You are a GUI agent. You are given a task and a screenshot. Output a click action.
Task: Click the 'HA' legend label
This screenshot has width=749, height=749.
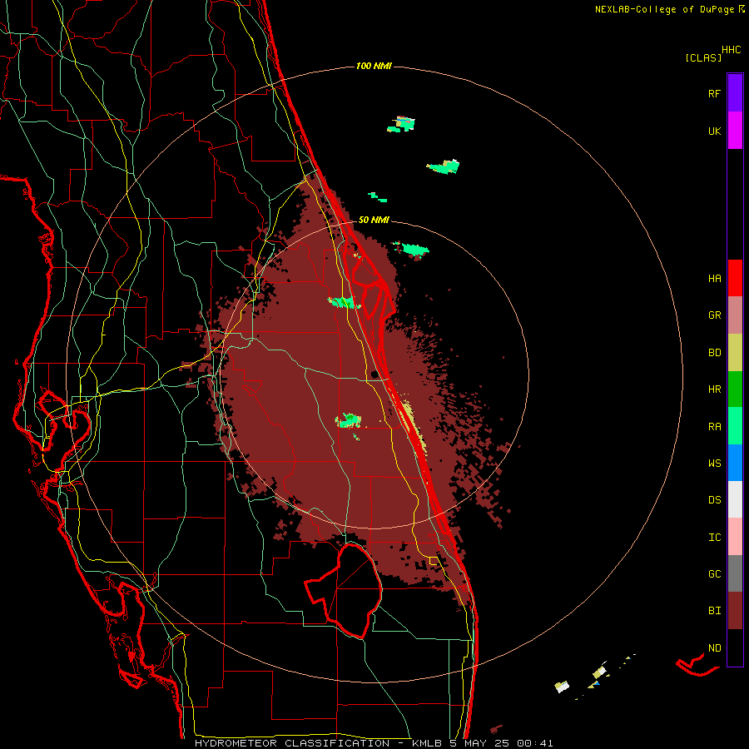pyautogui.click(x=714, y=278)
